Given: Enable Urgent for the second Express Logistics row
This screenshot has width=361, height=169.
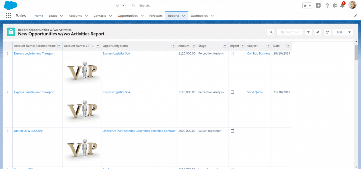Looking at the screenshot, I should click(232, 92).
